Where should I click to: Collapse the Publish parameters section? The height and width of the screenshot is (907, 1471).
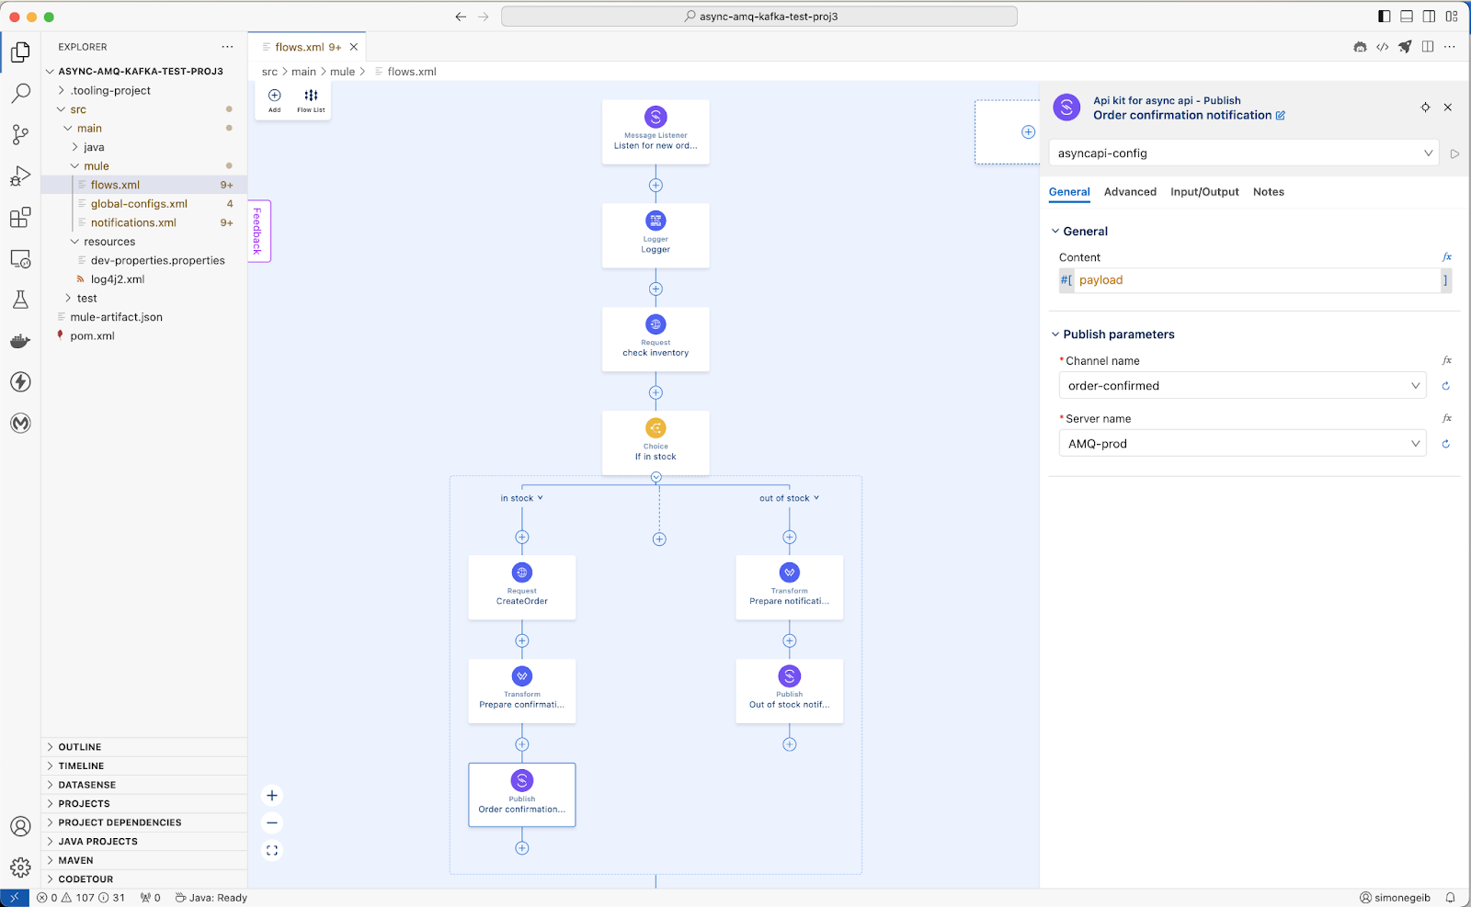tap(1055, 334)
